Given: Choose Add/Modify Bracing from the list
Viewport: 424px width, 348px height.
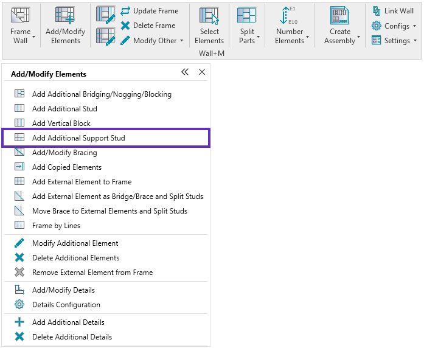Looking at the screenshot, I should [x=64, y=153].
